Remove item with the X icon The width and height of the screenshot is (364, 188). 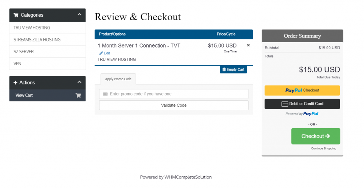[x=248, y=45]
